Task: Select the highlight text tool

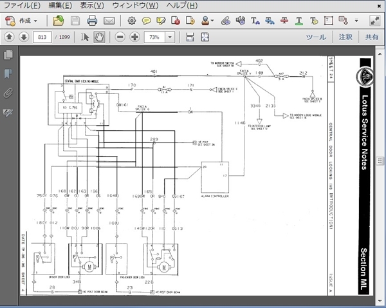Action: coord(161,21)
